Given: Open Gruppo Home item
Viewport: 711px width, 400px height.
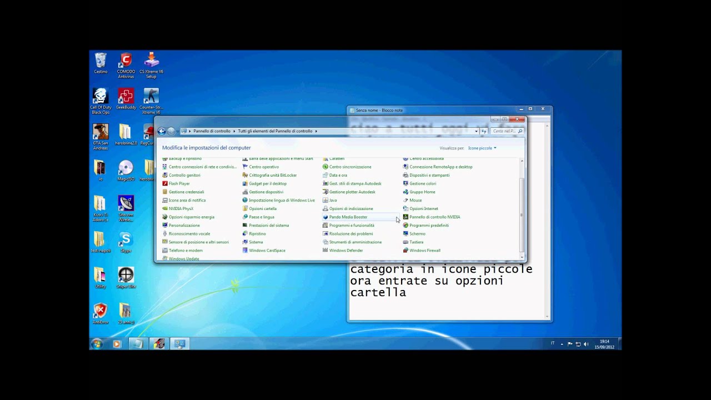Looking at the screenshot, I should click(x=419, y=192).
